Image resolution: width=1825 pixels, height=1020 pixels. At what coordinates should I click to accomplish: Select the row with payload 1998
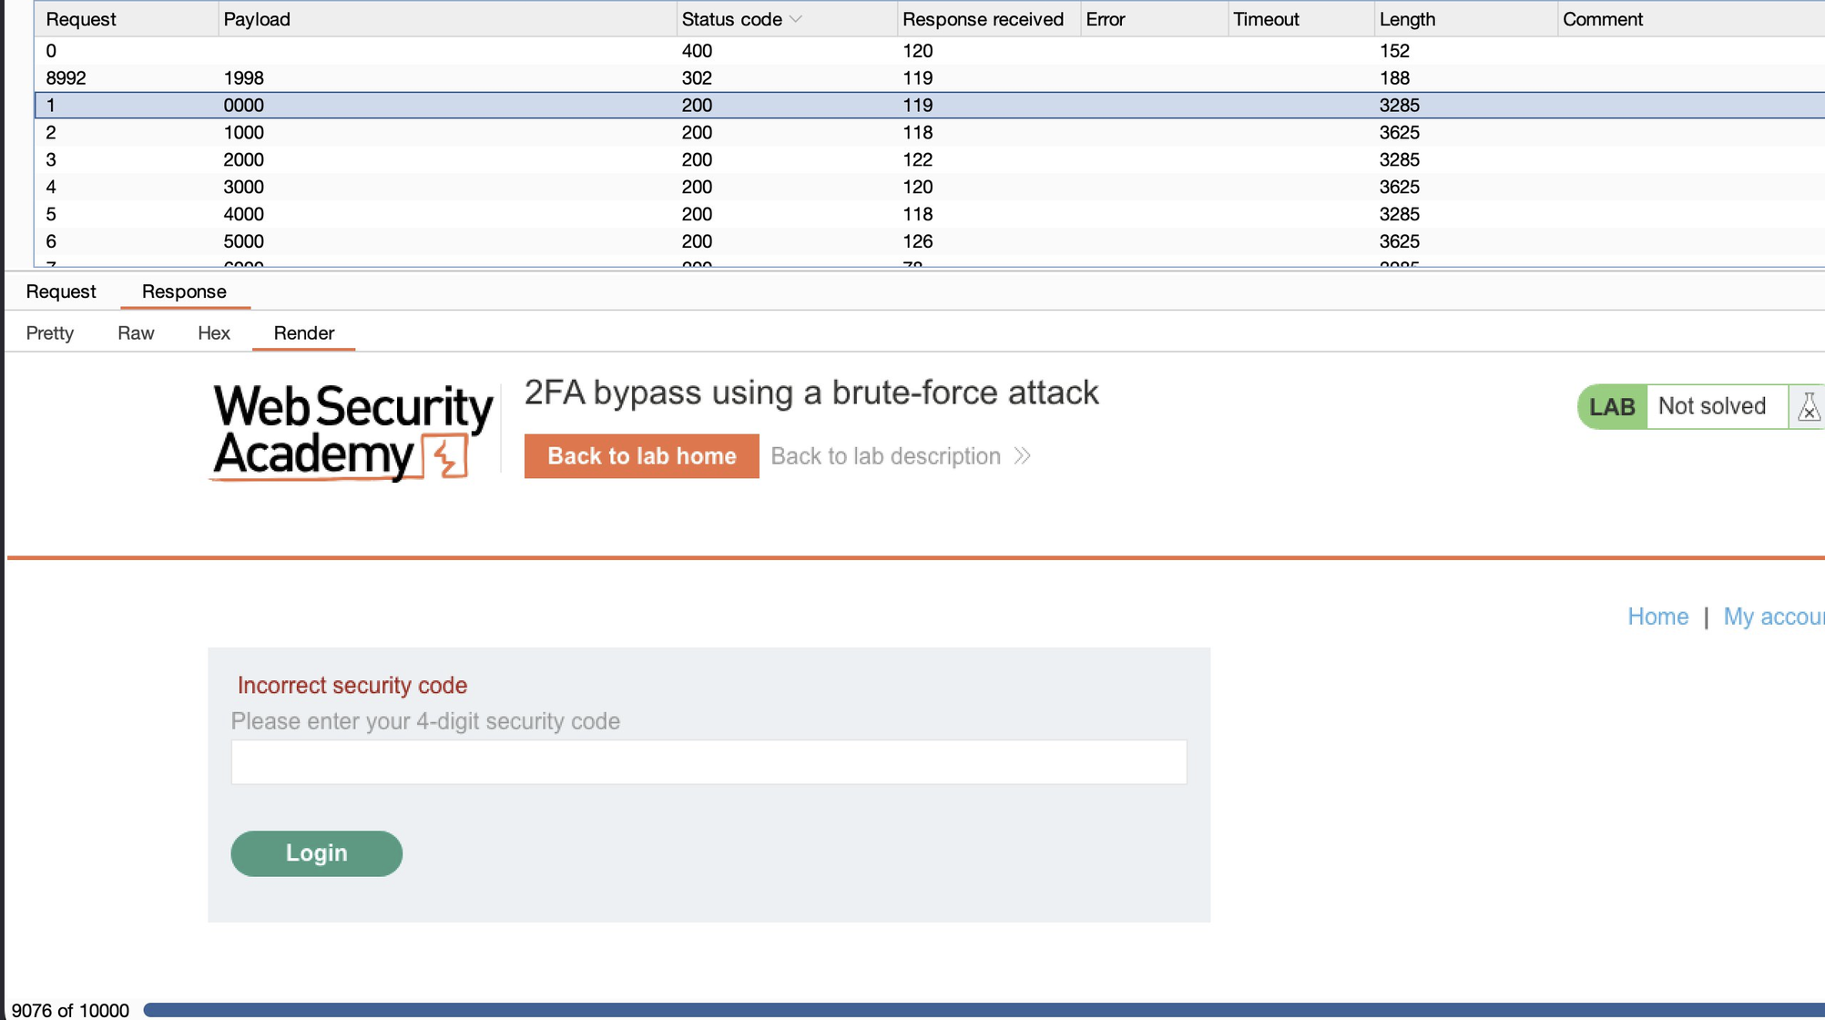click(x=929, y=78)
